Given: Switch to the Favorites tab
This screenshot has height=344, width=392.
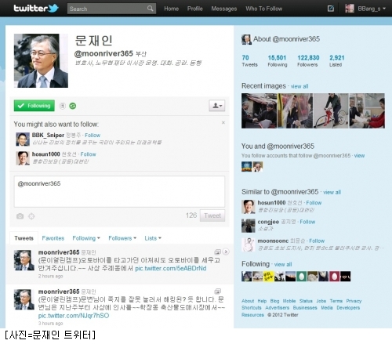Looking at the screenshot, I should coord(53,238).
